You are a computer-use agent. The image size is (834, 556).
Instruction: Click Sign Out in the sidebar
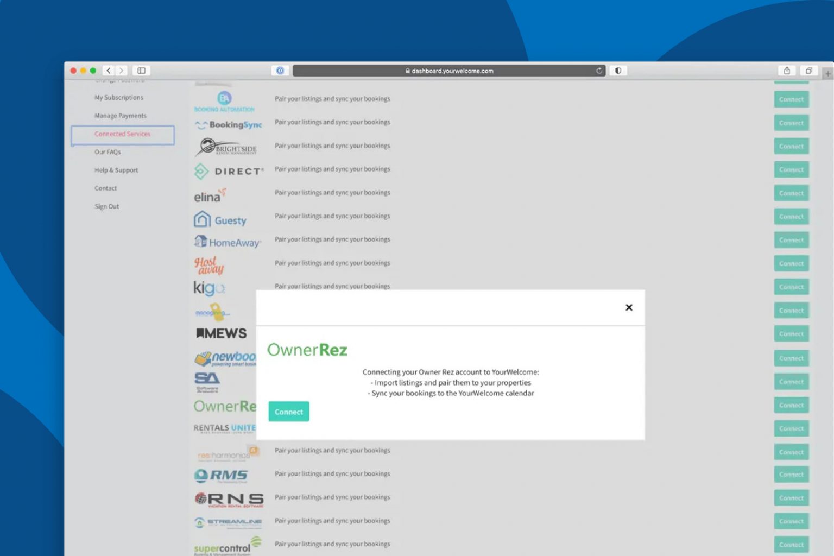click(106, 206)
